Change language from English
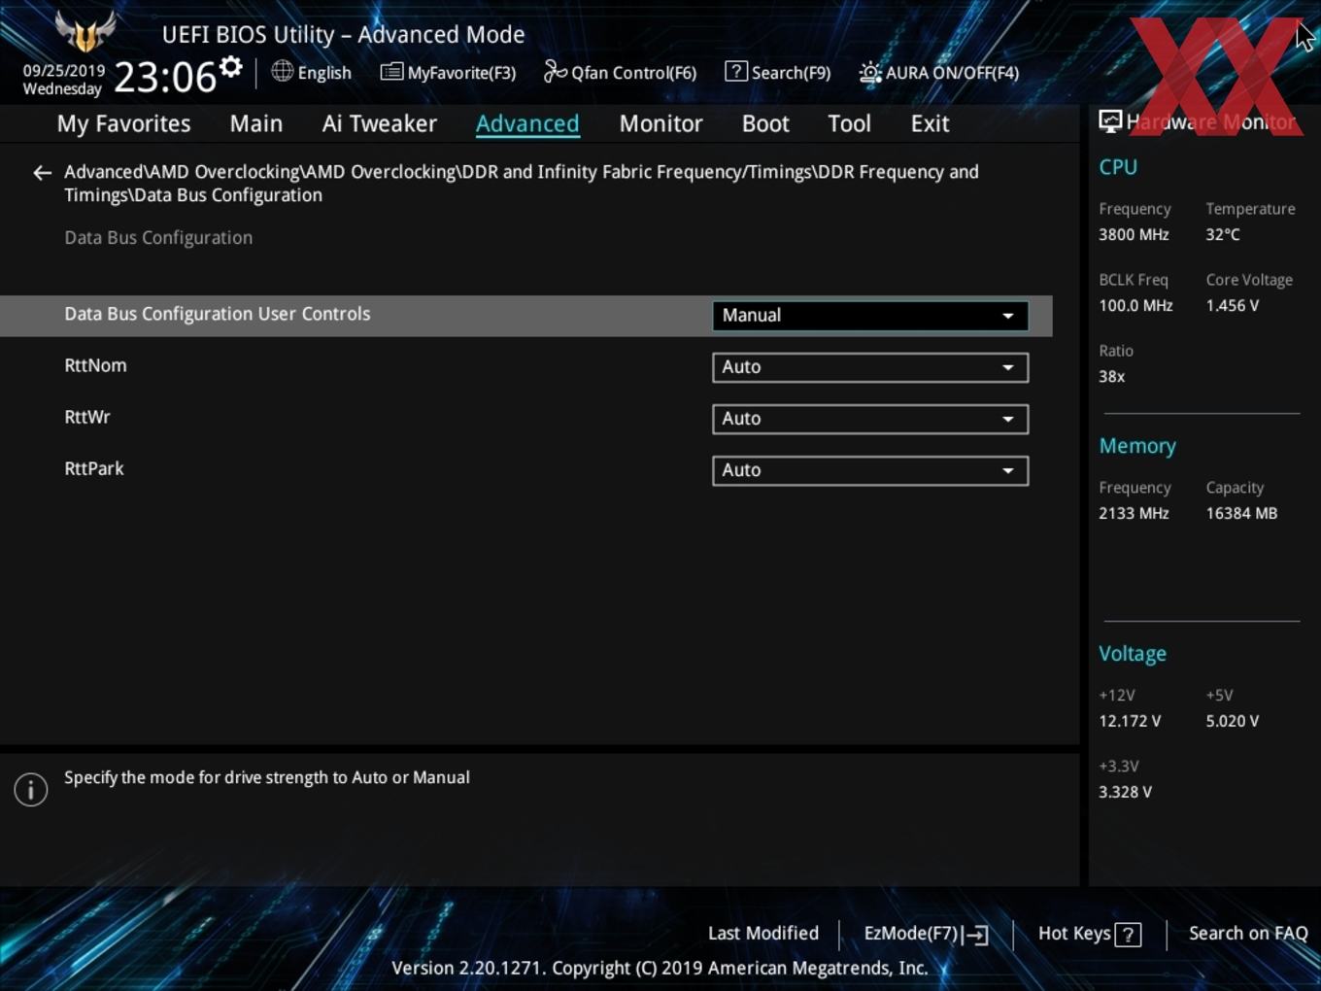This screenshot has width=1321, height=991. 324,73
